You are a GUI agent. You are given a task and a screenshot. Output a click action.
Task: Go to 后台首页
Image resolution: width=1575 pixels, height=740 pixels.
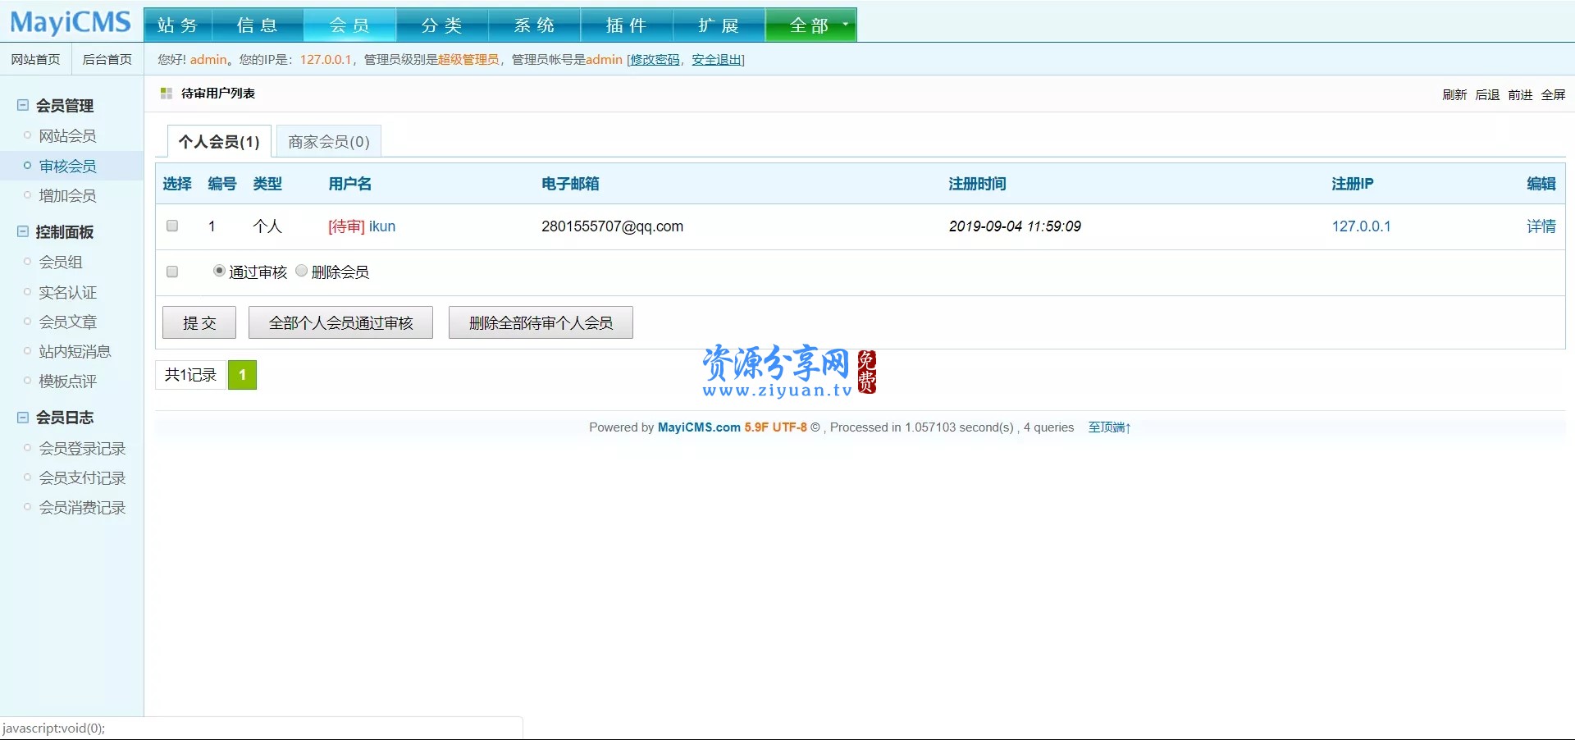107,59
